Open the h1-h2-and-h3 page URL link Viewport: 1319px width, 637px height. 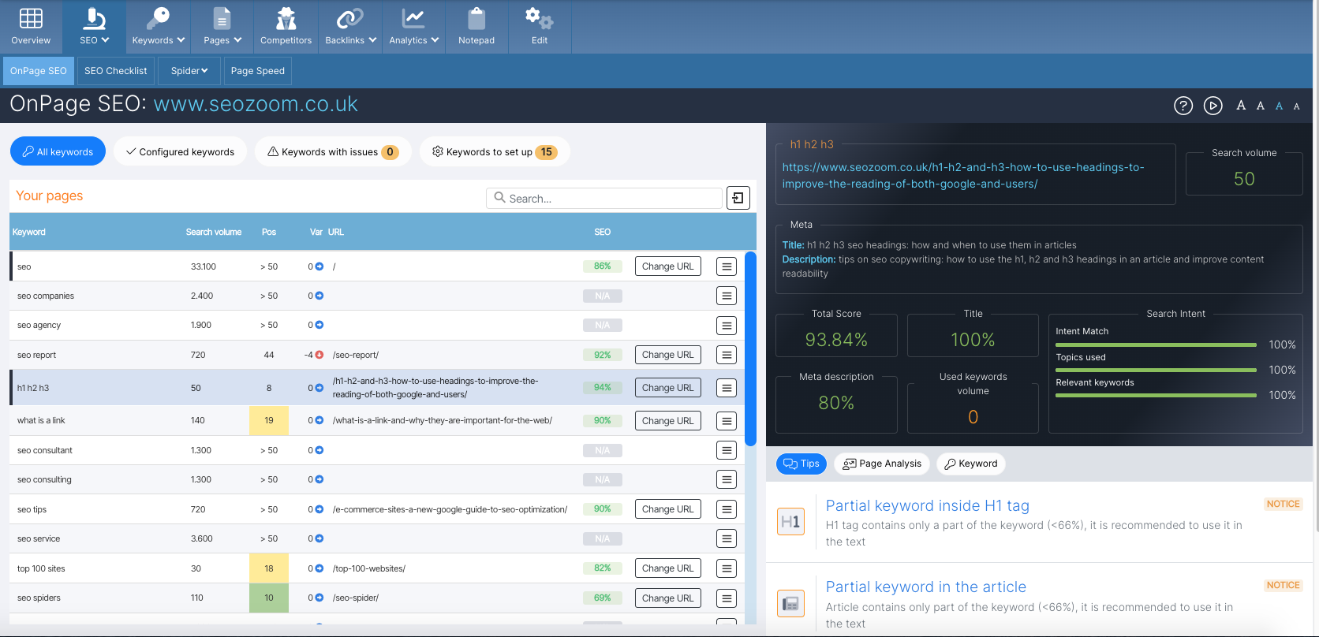click(x=962, y=175)
